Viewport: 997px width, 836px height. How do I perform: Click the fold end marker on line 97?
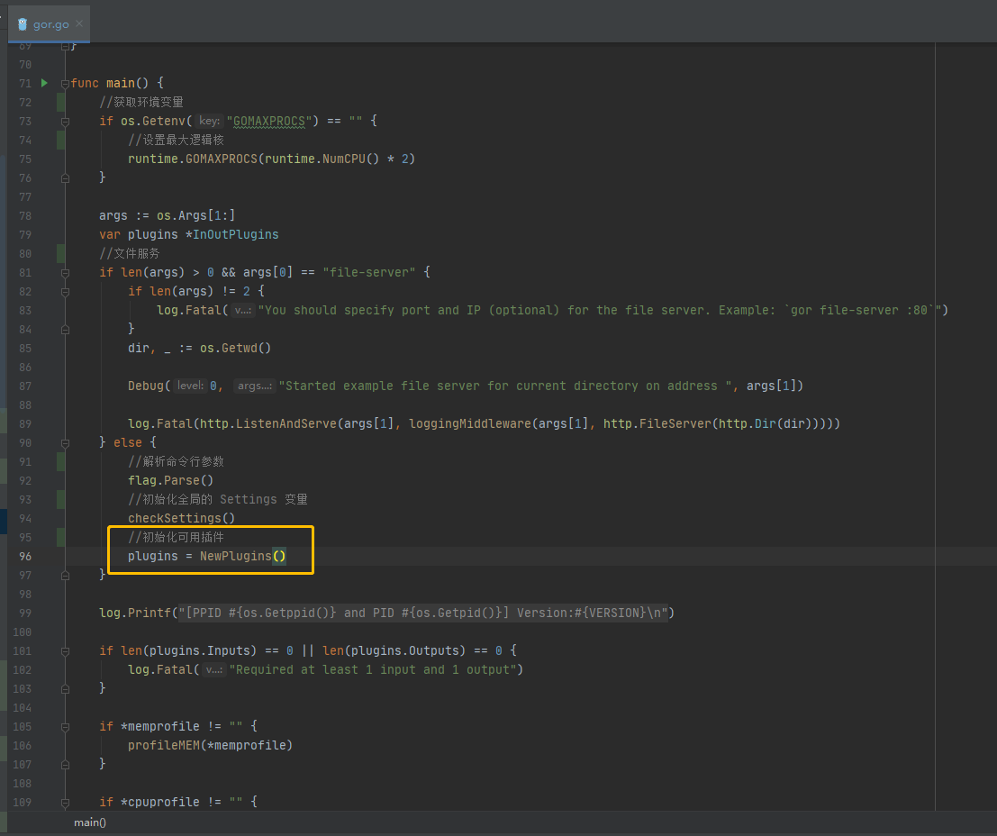65,575
